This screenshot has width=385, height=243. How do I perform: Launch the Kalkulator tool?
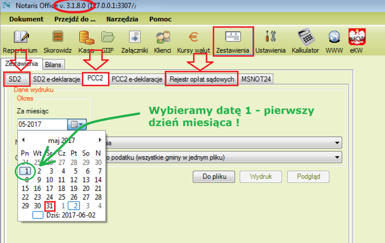pyautogui.click(x=305, y=42)
